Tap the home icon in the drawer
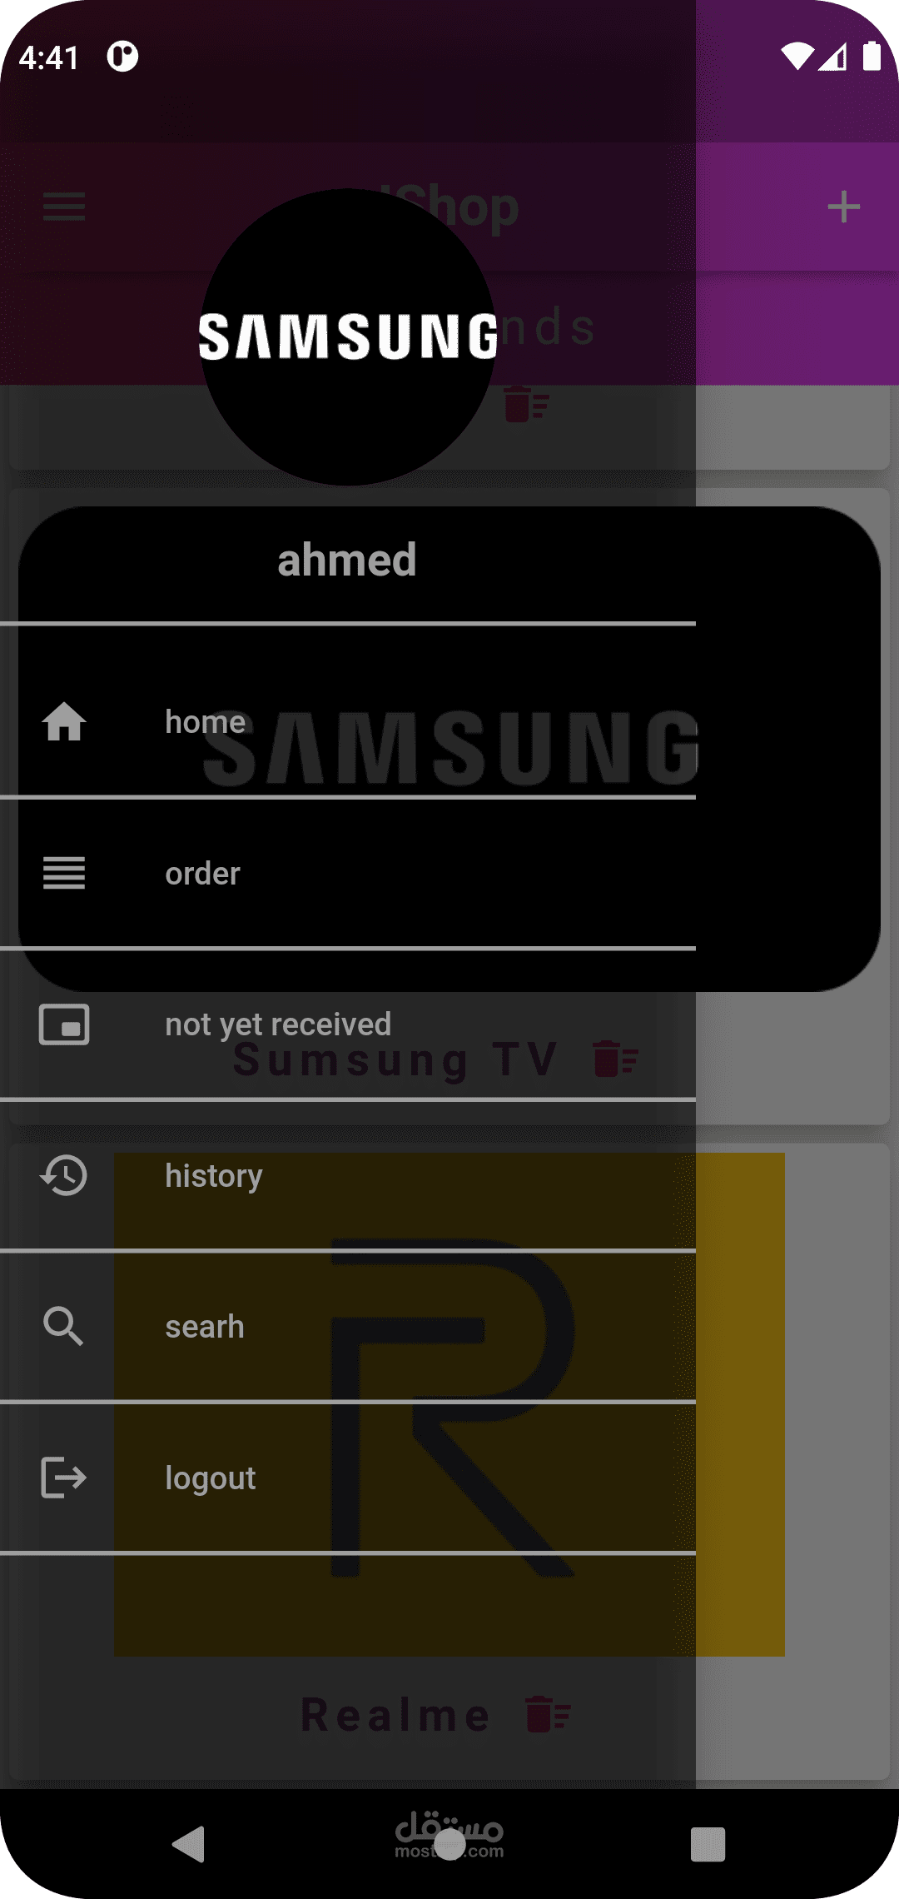This screenshot has height=1899, width=899. coord(64,722)
